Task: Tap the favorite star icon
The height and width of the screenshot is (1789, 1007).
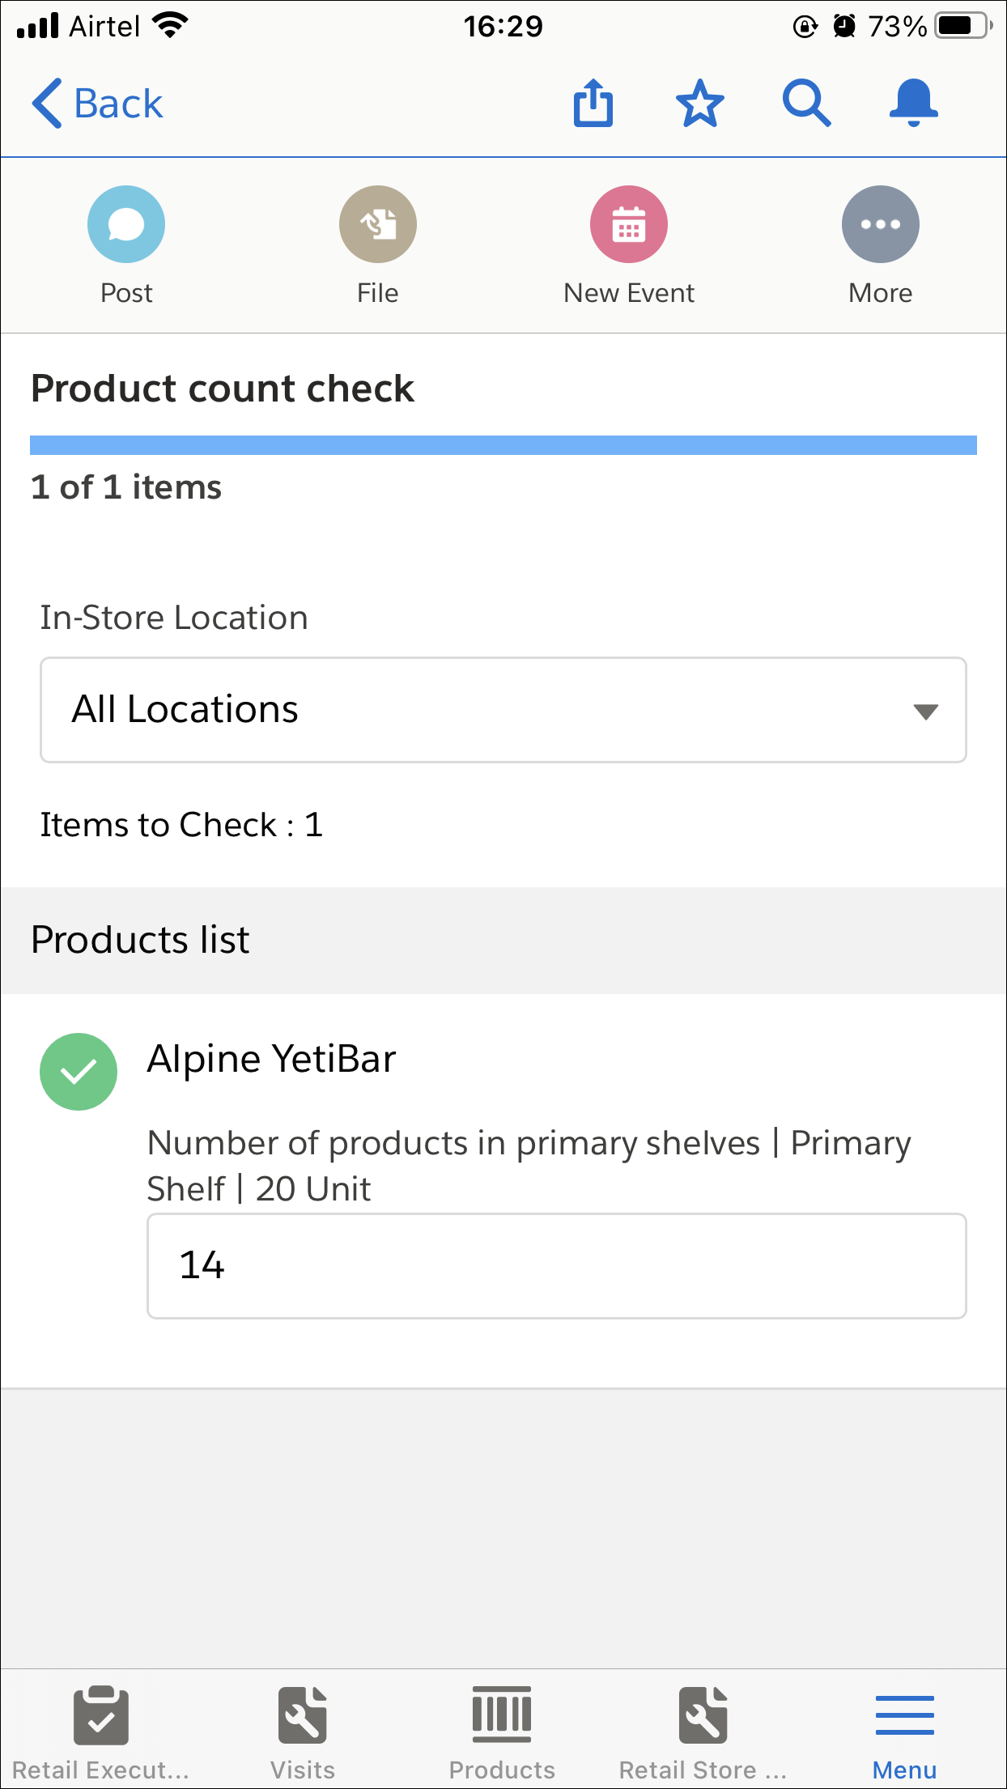Action: (x=699, y=103)
